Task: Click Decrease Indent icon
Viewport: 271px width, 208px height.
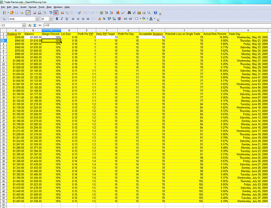Action: click(x=125, y=19)
